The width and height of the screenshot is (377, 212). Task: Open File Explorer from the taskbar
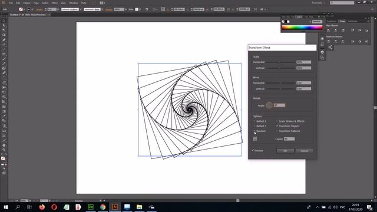tap(139, 207)
